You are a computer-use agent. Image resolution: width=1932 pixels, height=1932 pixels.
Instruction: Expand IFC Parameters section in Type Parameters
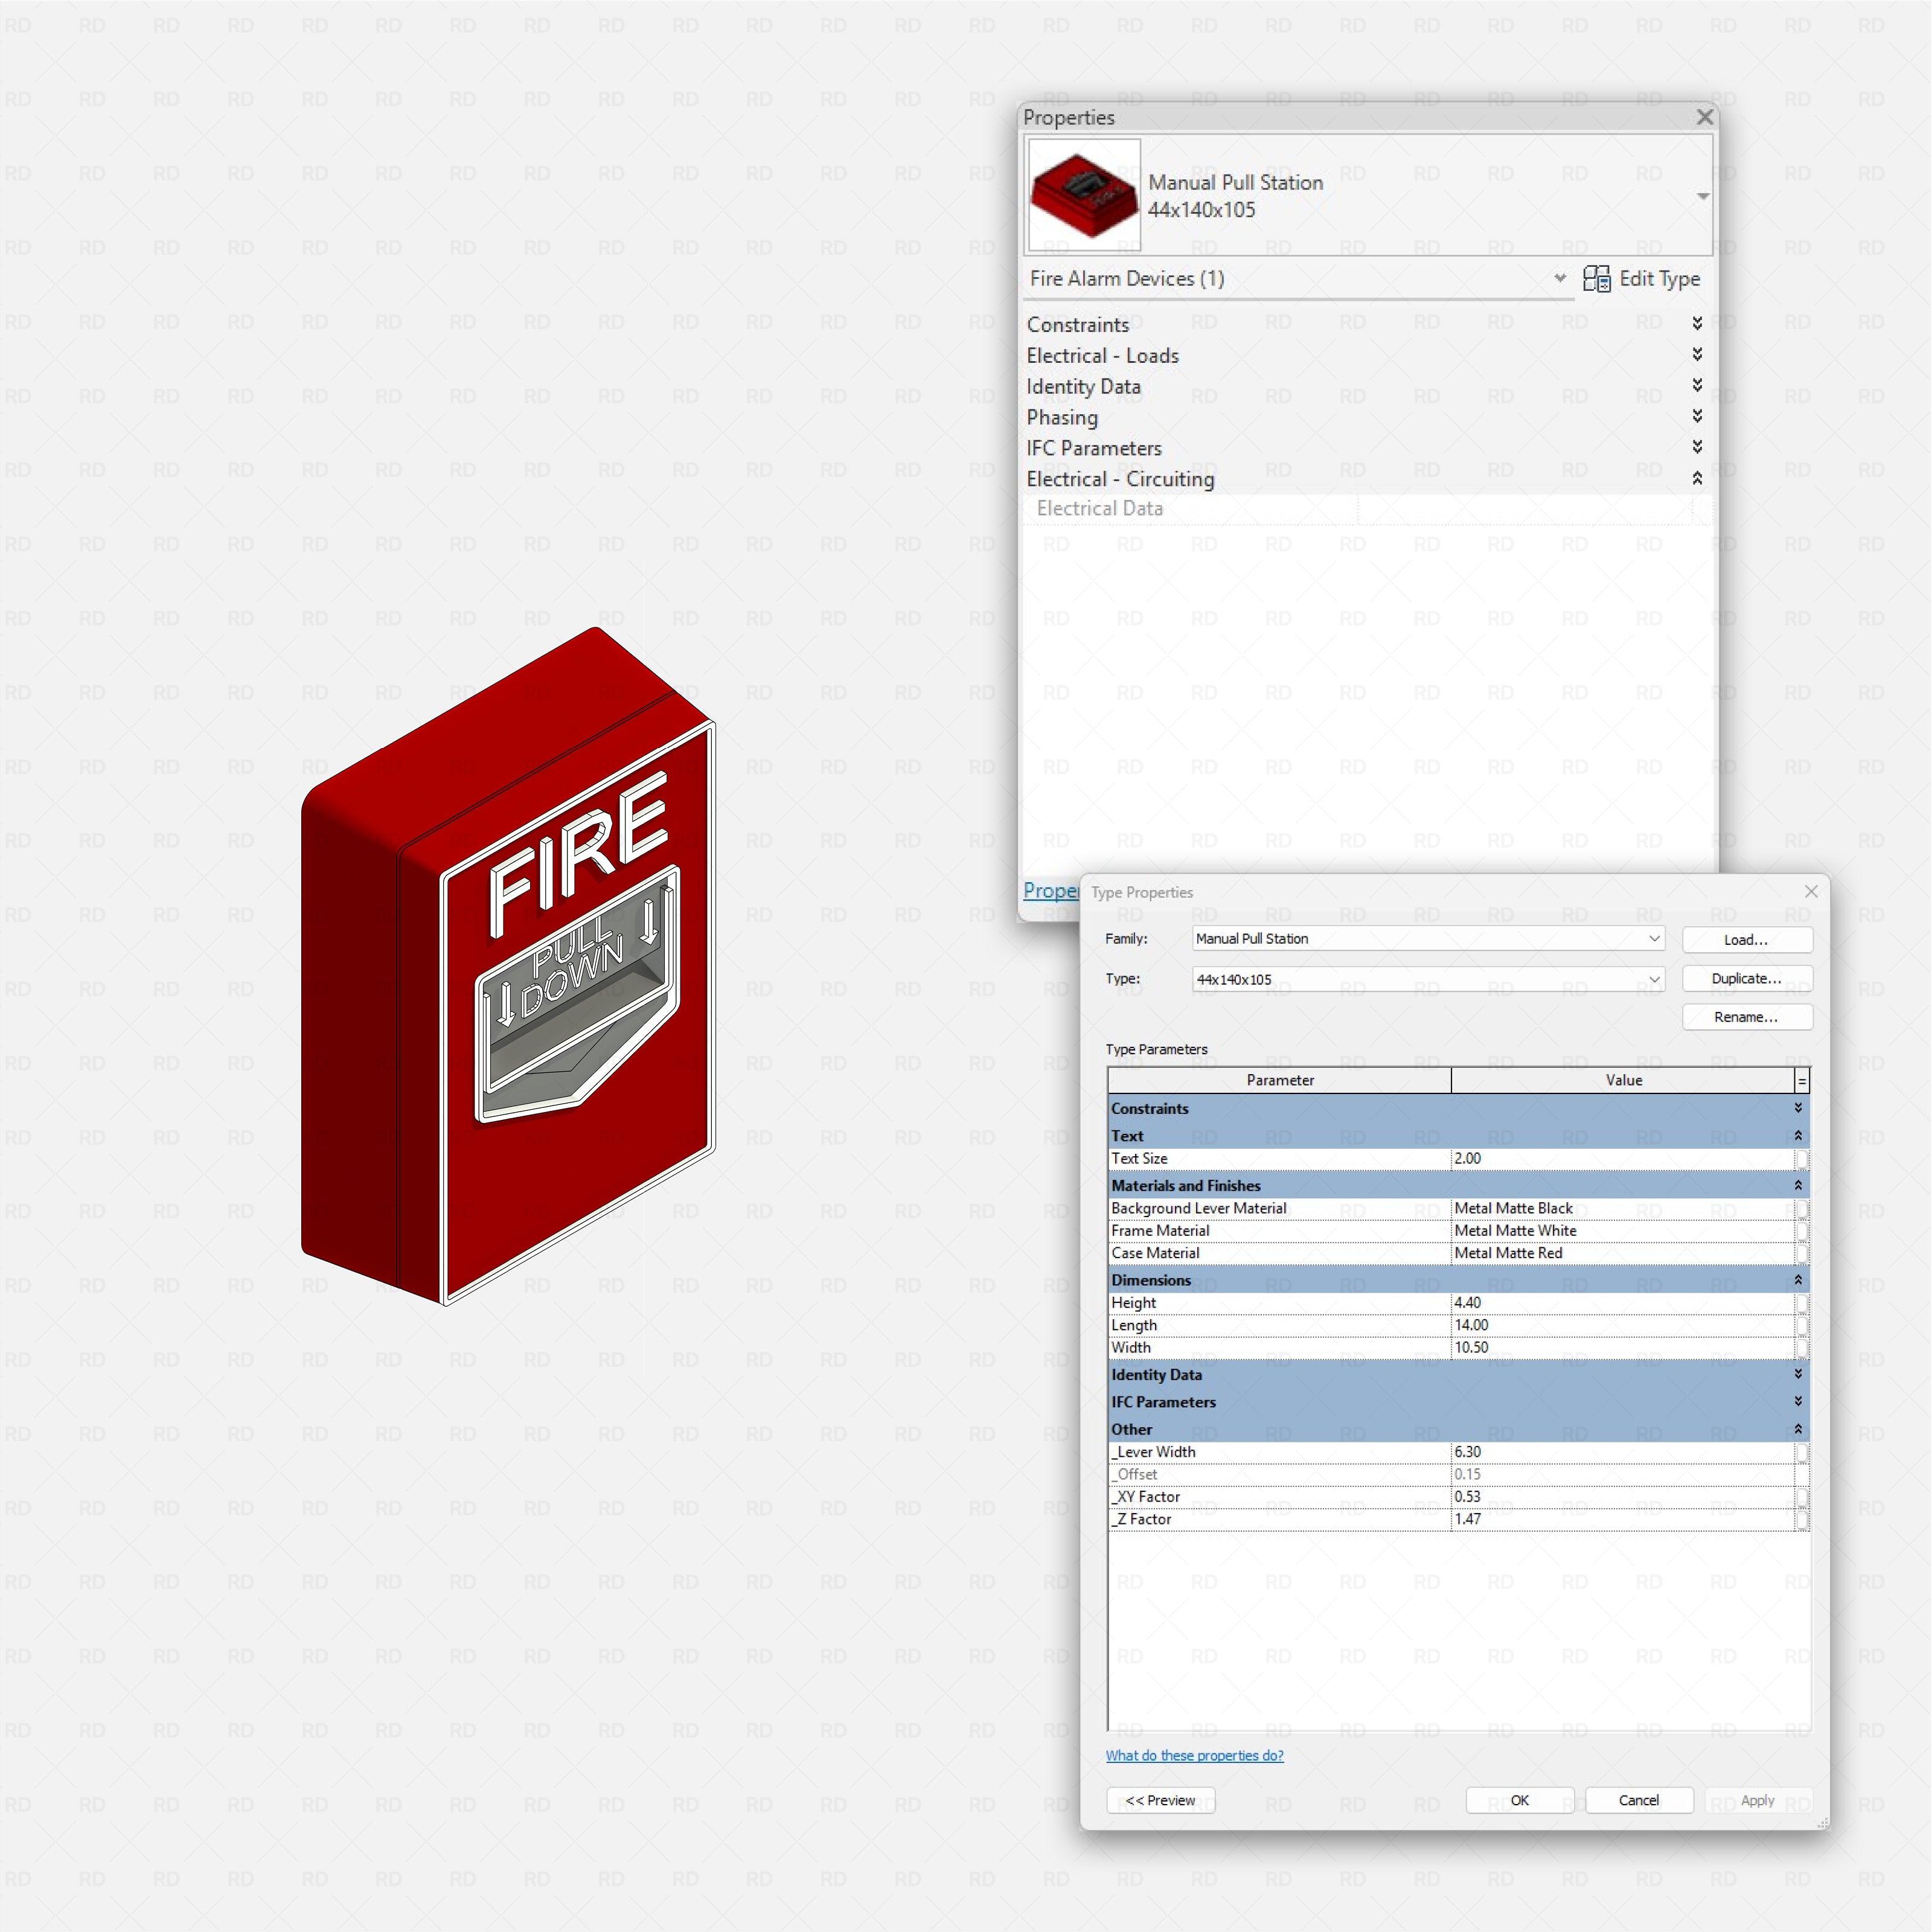click(1797, 1401)
